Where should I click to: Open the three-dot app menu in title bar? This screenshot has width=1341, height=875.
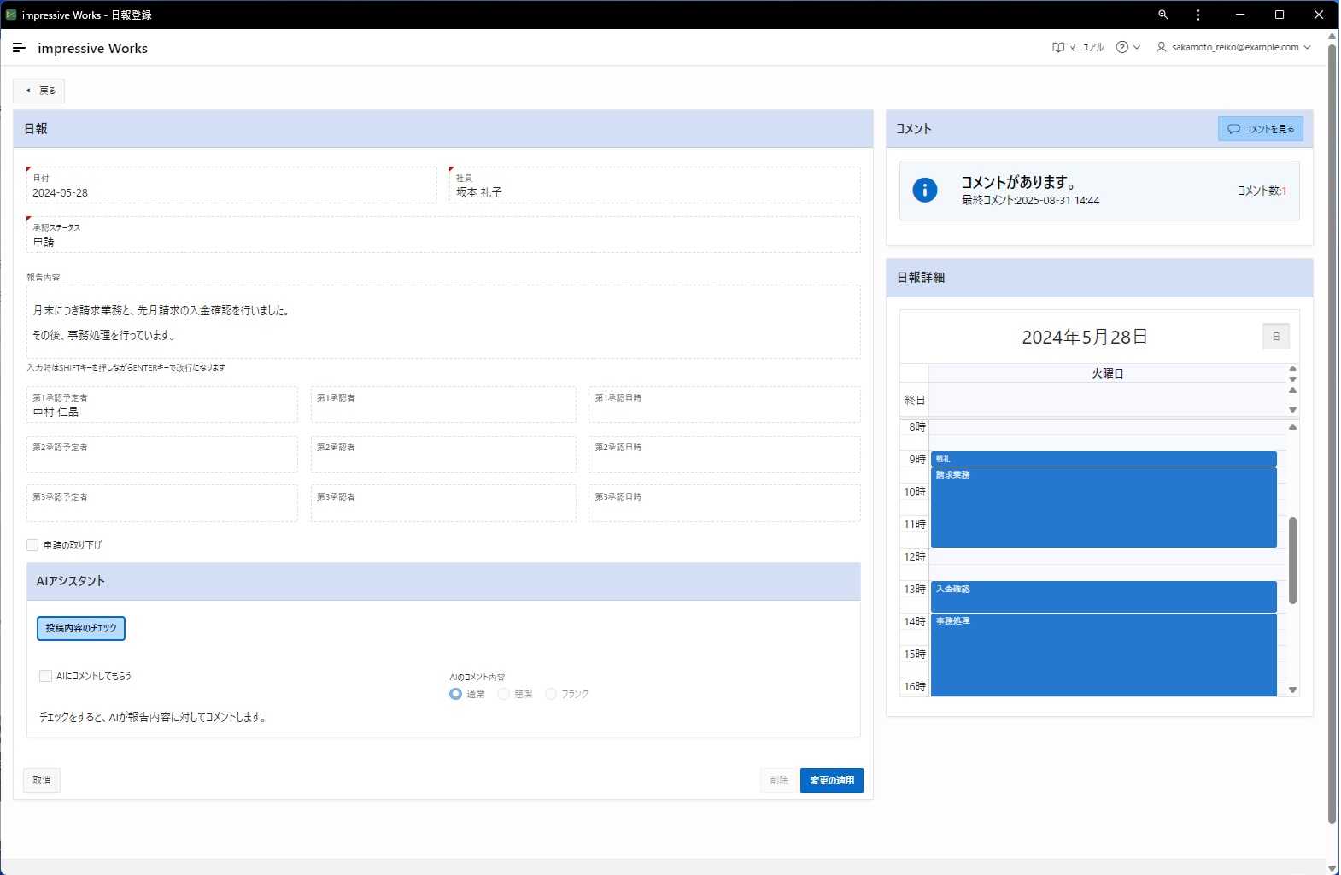(1198, 15)
